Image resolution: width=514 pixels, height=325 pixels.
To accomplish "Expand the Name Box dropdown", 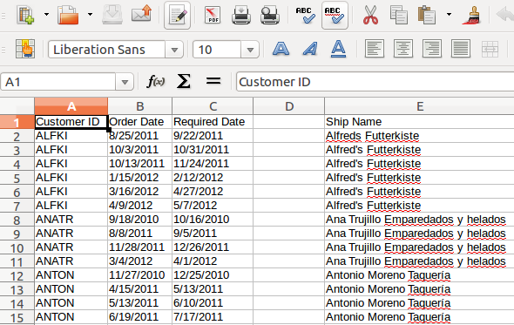I will tap(125, 82).
